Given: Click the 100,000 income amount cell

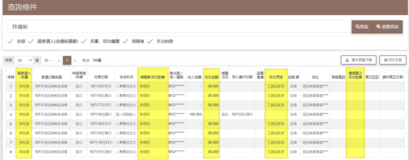Looking at the screenshot, I should click(194, 114).
